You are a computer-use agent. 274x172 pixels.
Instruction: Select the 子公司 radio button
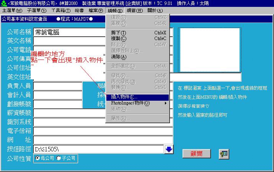59,158
